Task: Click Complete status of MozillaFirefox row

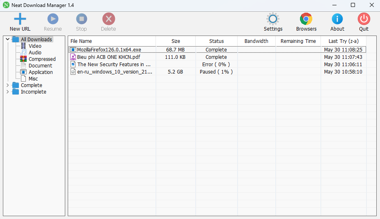Action: 216,50
